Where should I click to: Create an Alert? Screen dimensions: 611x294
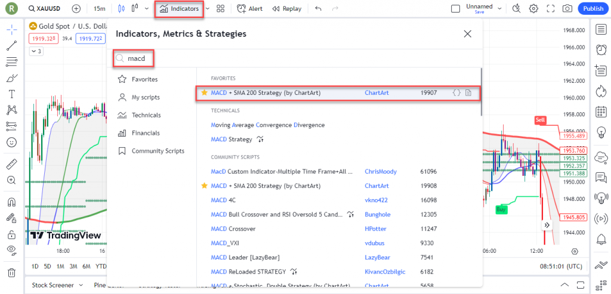250,8
